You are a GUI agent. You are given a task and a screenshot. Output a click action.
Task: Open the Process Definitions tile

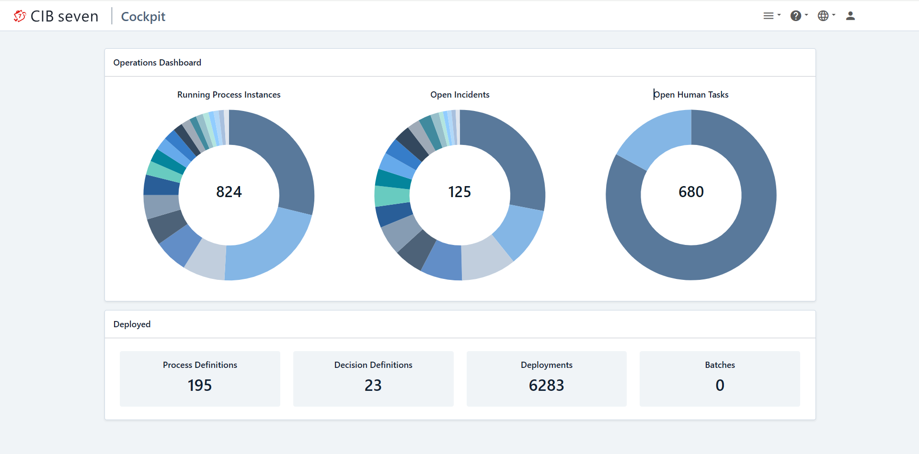click(200, 378)
